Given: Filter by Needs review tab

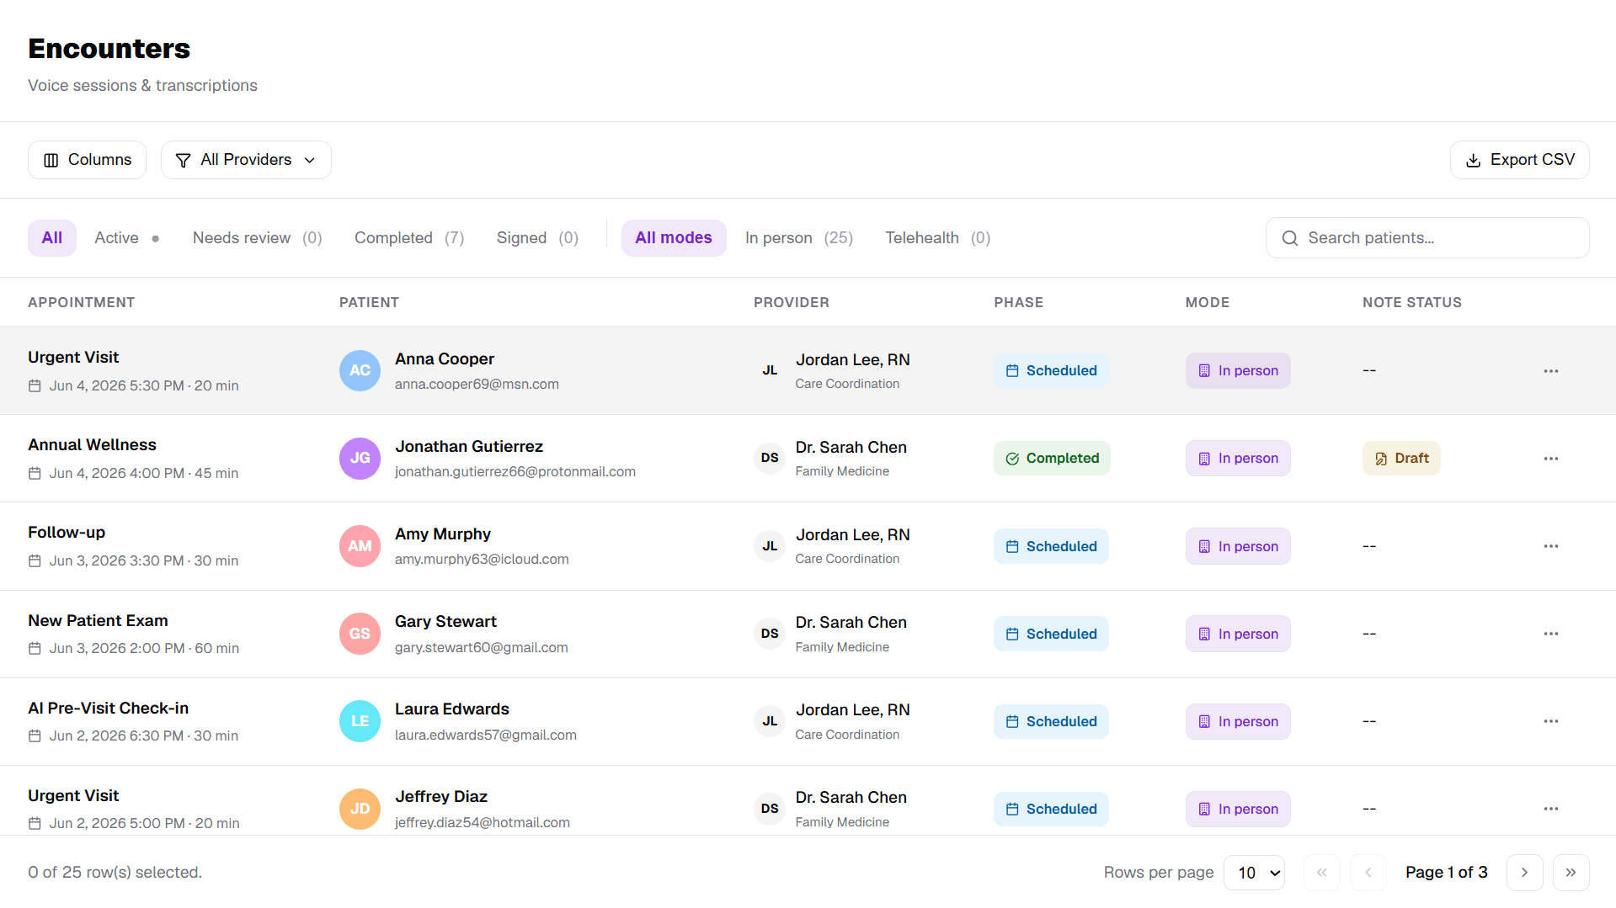Looking at the screenshot, I should [257, 238].
